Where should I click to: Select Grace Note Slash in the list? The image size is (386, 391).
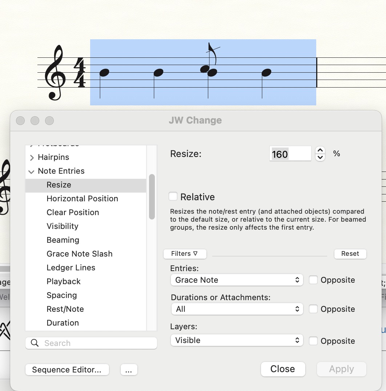(x=79, y=254)
